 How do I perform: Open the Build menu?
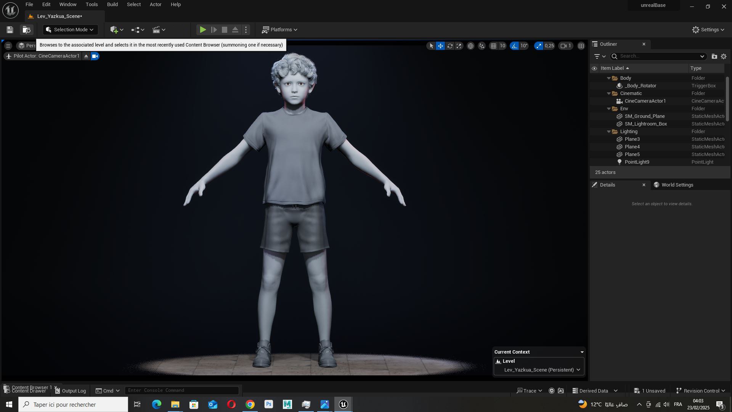[x=112, y=5]
